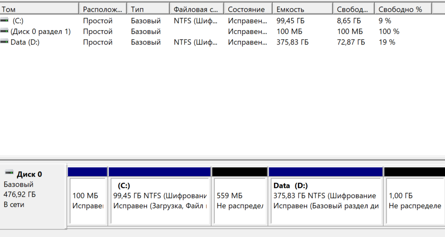Click the В сети disk status text
Screen dimensions: 445x237
14,205
